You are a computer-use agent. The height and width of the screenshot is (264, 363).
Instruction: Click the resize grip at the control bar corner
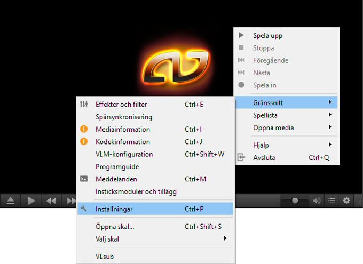(359, 203)
